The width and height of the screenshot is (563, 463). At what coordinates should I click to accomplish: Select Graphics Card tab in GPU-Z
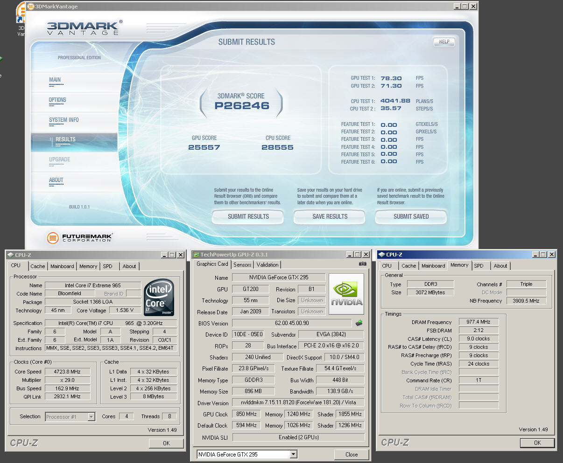(x=212, y=264)
